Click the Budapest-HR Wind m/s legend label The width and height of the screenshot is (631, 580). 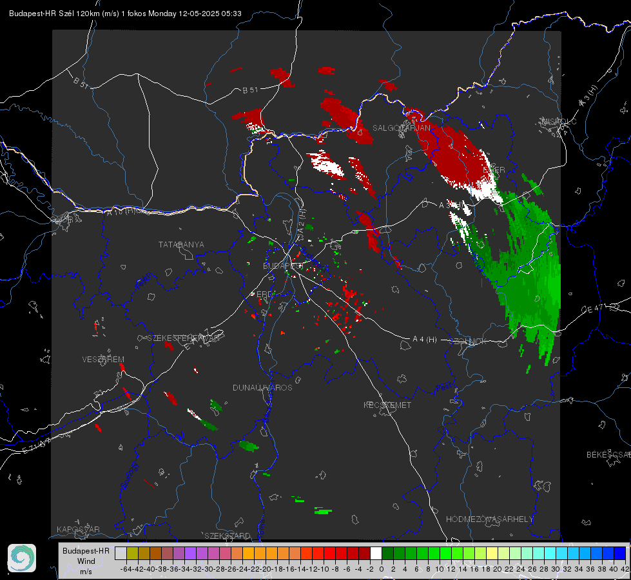tap(86, 561)
